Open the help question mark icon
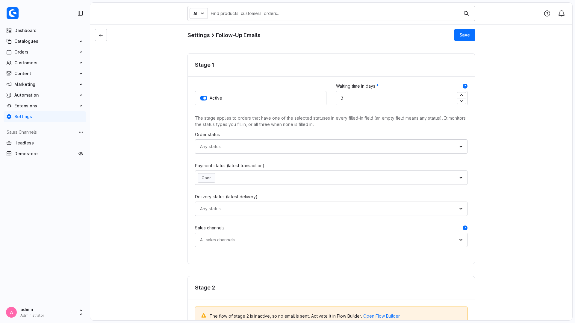The image size is (575, 323). (x=547, y=13)
